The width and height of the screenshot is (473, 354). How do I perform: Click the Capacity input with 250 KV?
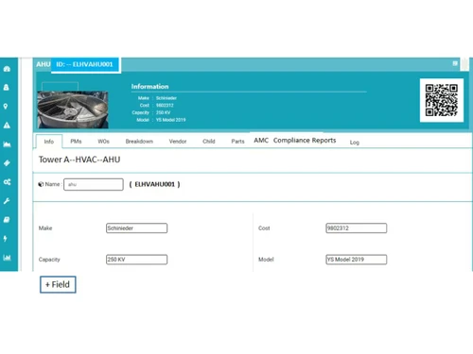pyautogui.click(x=136, y=260)
